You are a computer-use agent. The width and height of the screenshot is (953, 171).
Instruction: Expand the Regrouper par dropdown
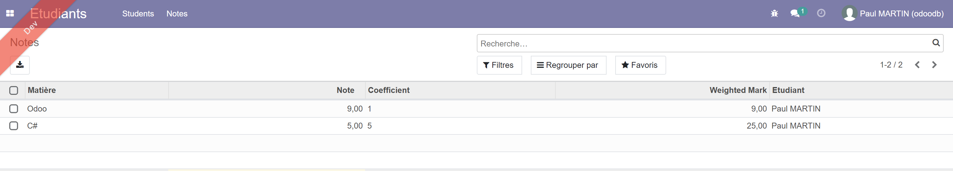click(x=568, y=65)
